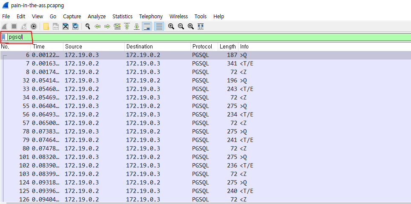411x204 pixels.
Task: Click the stop capture square icon
Action: pos(14,26)
